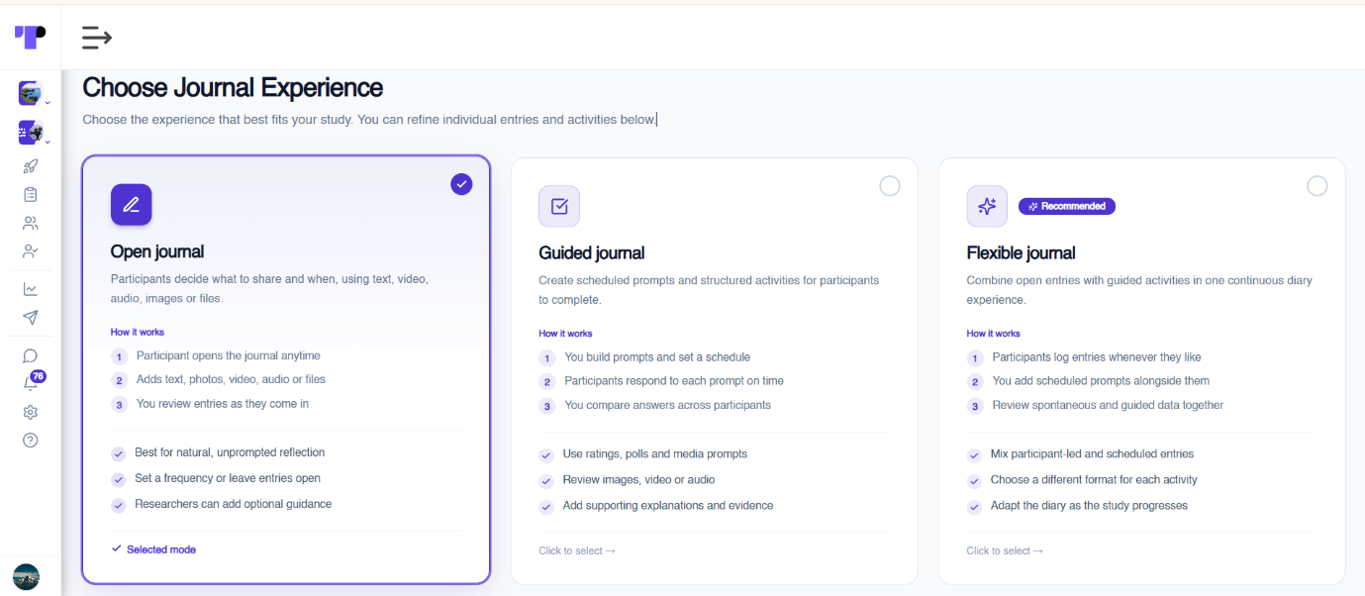Click 'Click to select' under Flexible journal

[1005, 550]
